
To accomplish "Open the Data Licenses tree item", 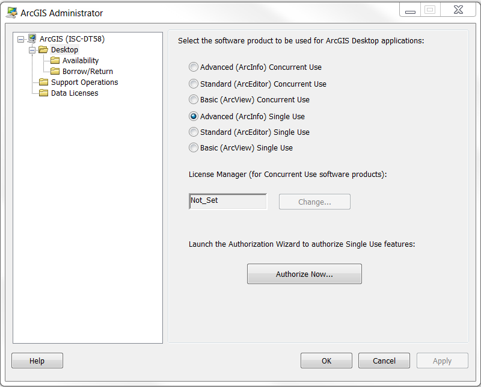I will pos(75,93).
